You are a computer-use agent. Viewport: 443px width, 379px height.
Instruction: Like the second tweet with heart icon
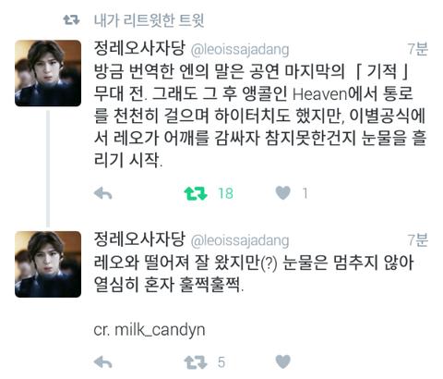point(282,361)
